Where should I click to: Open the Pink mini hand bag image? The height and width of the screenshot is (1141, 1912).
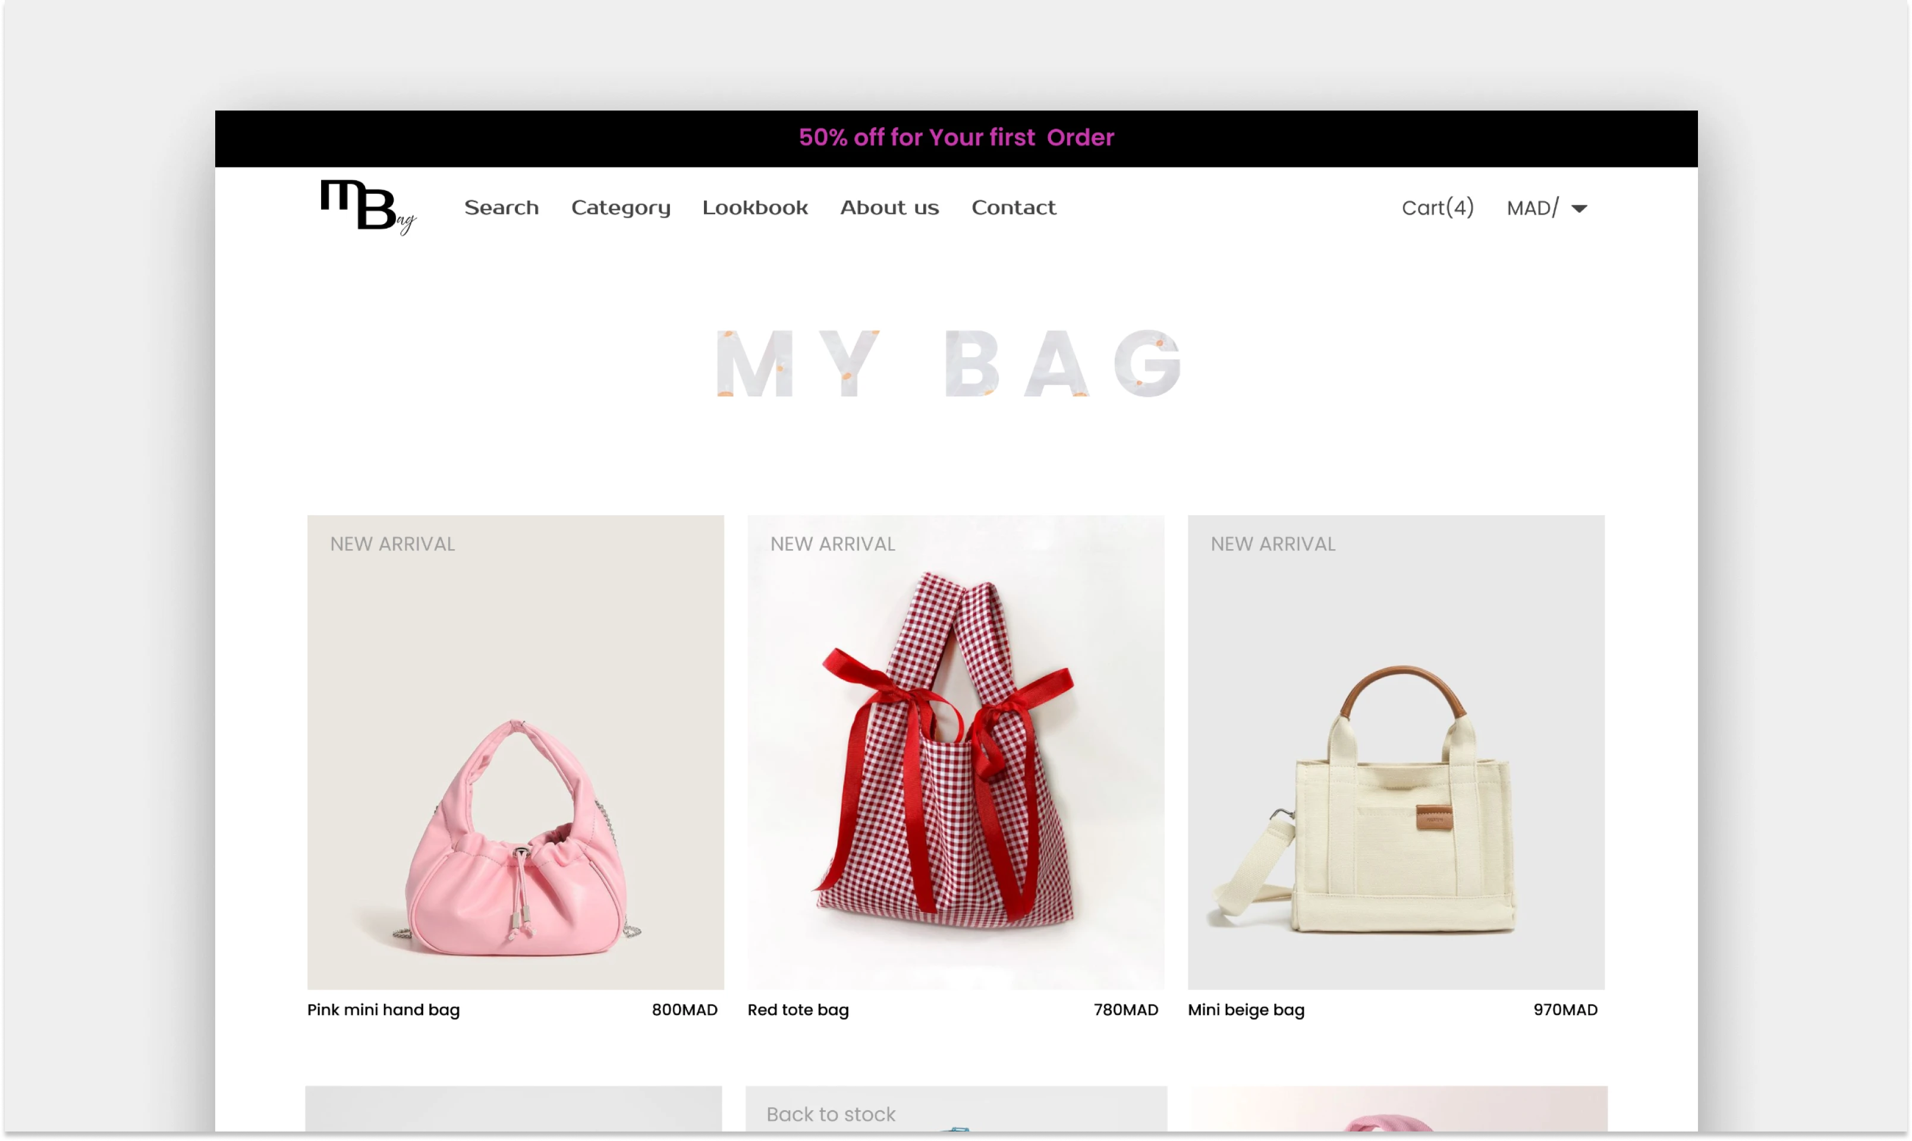[515, 752]
